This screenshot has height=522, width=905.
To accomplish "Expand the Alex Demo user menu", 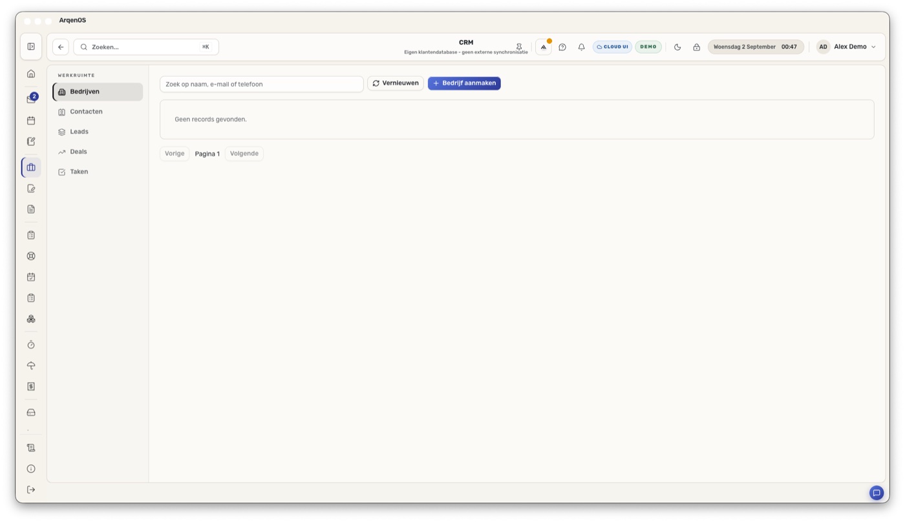I will 847,47.
